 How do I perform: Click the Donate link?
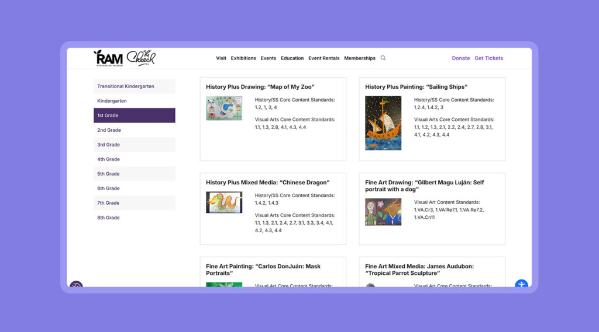click(460, 58)
